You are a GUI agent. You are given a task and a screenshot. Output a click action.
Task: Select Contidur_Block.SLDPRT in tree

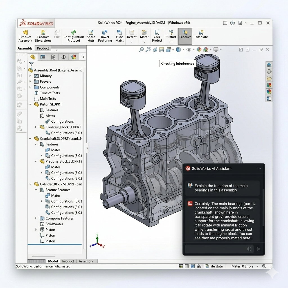point(60,127)
